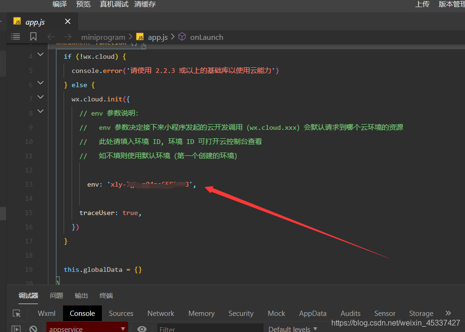
Task: Click the JS file icon on app.js tab
Action: (17, 21)
